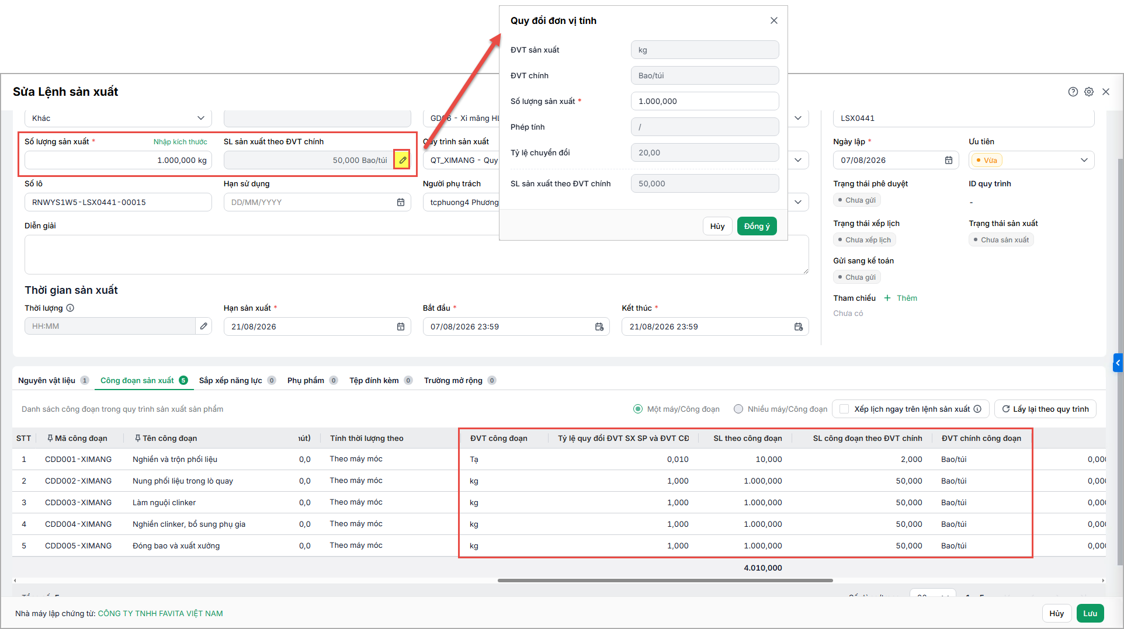
Task: Edit SL sản xuất theo ĐVT chính pencil
Action: coord(402,160)
